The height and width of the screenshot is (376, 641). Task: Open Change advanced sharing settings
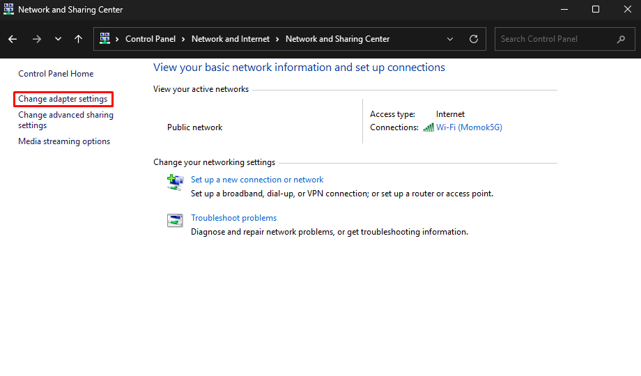tap(65, 120)
